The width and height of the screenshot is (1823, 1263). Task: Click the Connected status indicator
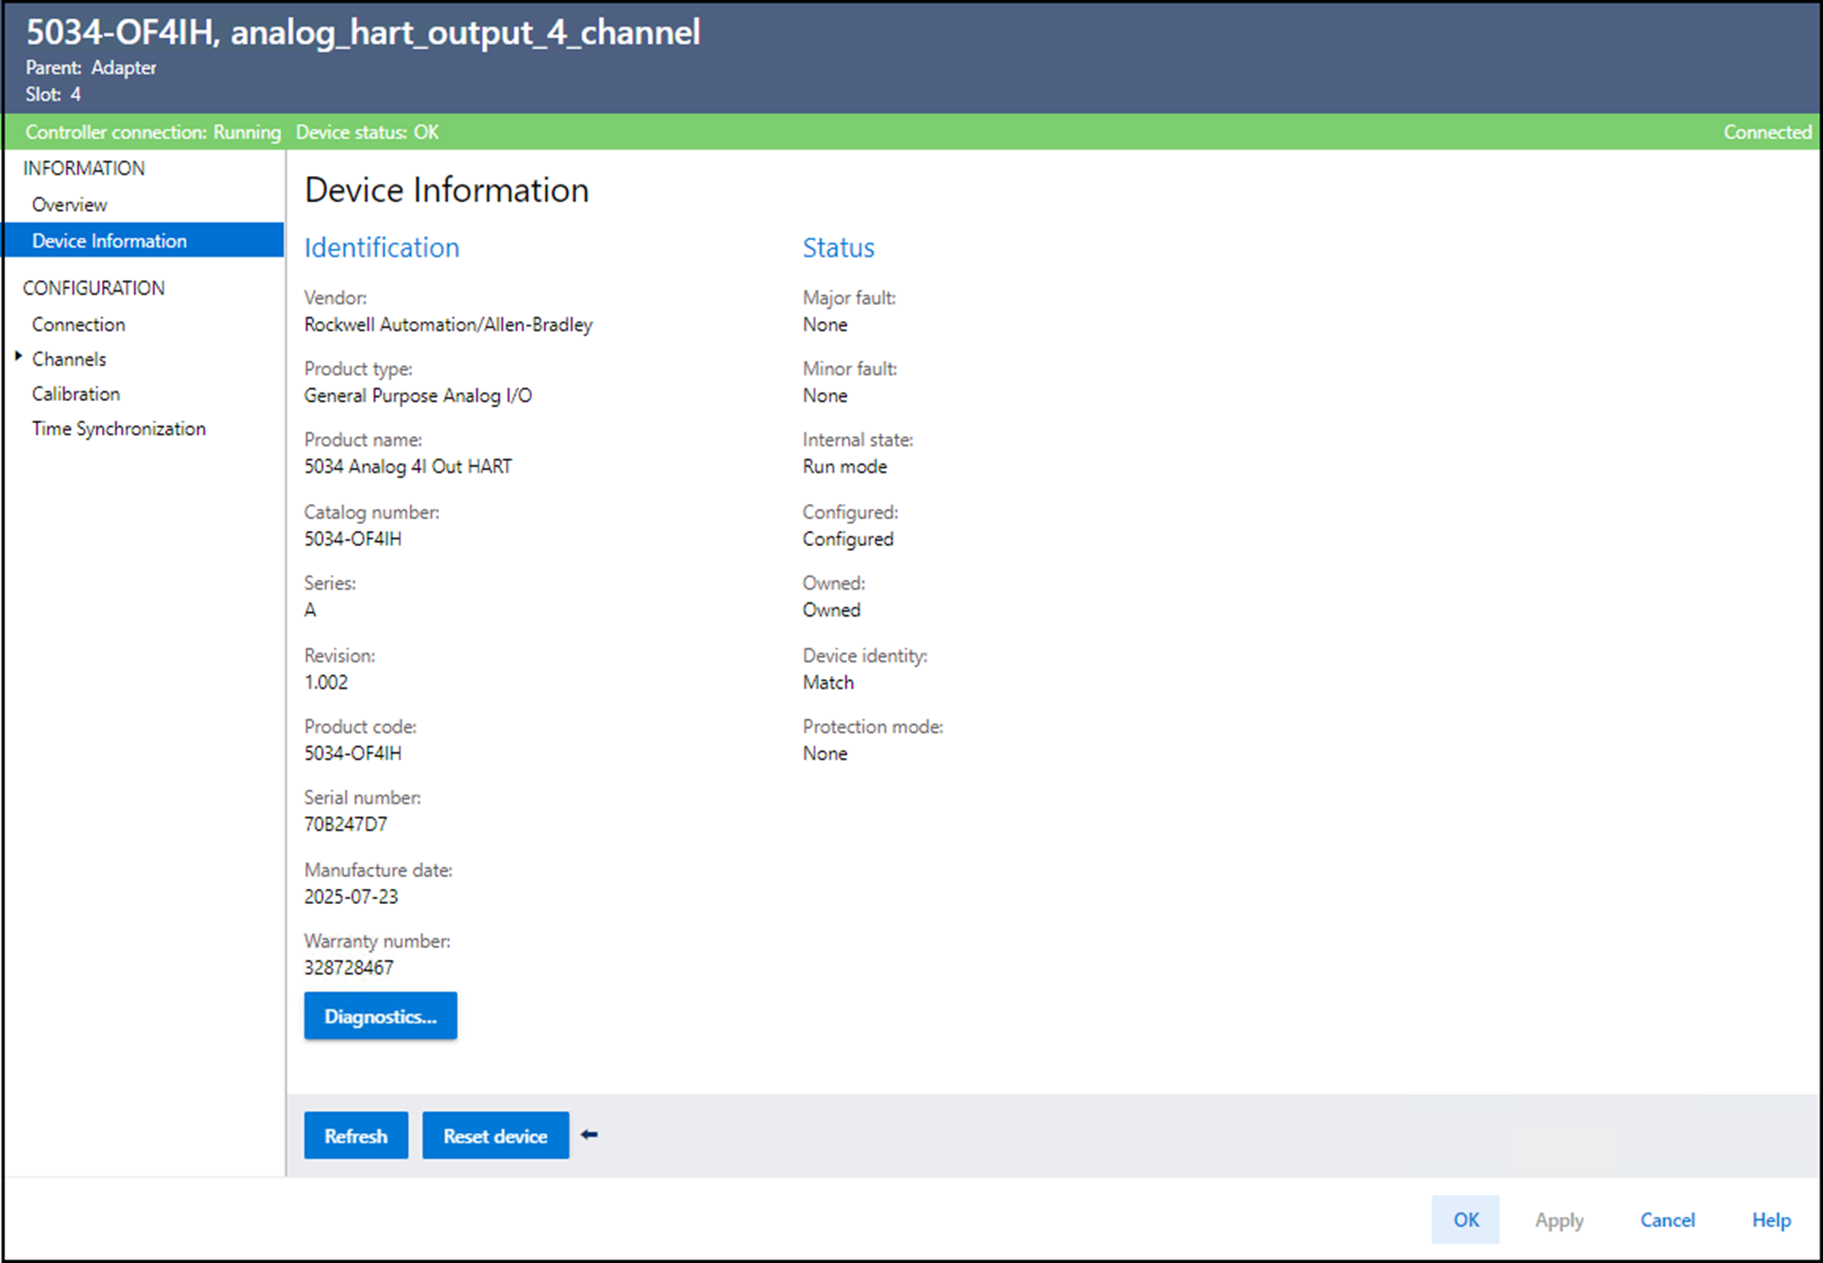tap(1767, 132)
